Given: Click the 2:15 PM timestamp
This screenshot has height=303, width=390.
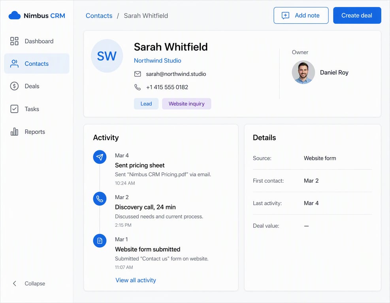Looking at the screenshot, I should pyautogui.click(x=123, y=225).
